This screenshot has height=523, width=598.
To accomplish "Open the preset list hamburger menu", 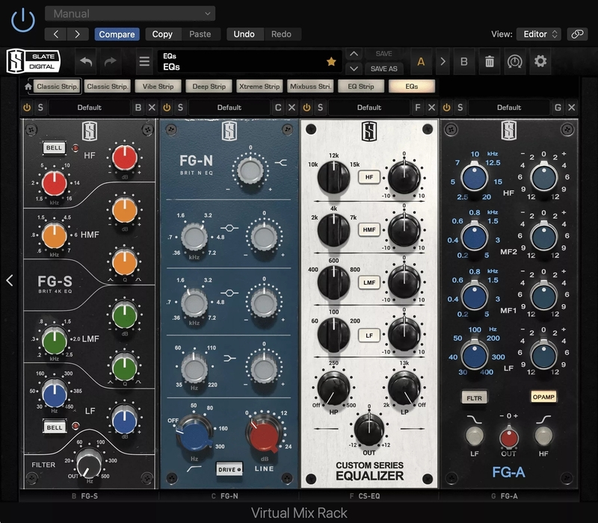I will pyautogui.click(x=144, y=61).
